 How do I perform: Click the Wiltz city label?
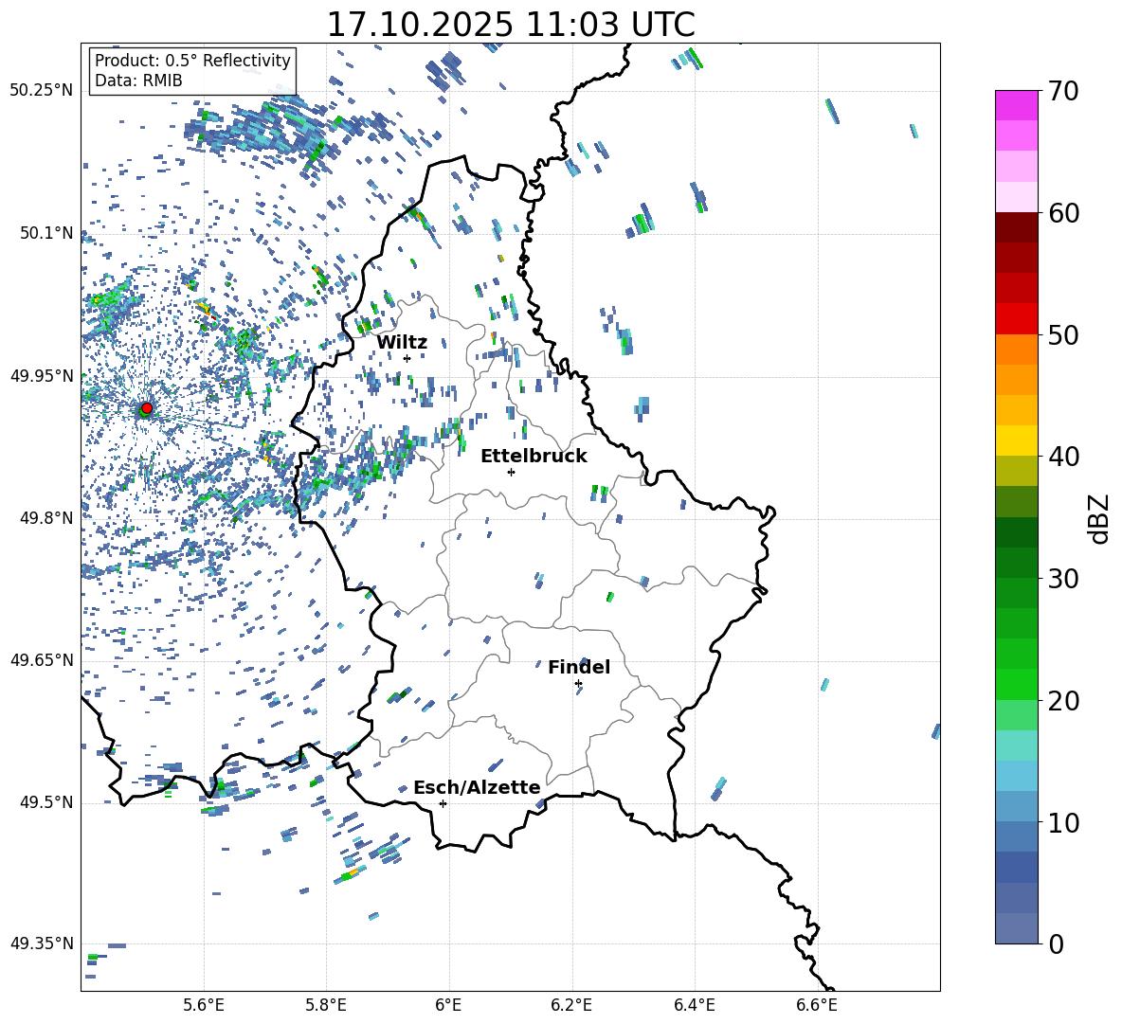(x=402, y=343)
